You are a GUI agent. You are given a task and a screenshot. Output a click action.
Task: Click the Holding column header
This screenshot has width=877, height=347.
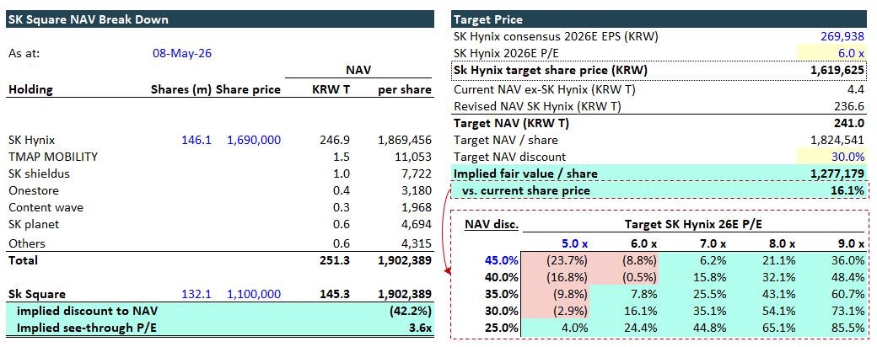[x=30, y=89]
